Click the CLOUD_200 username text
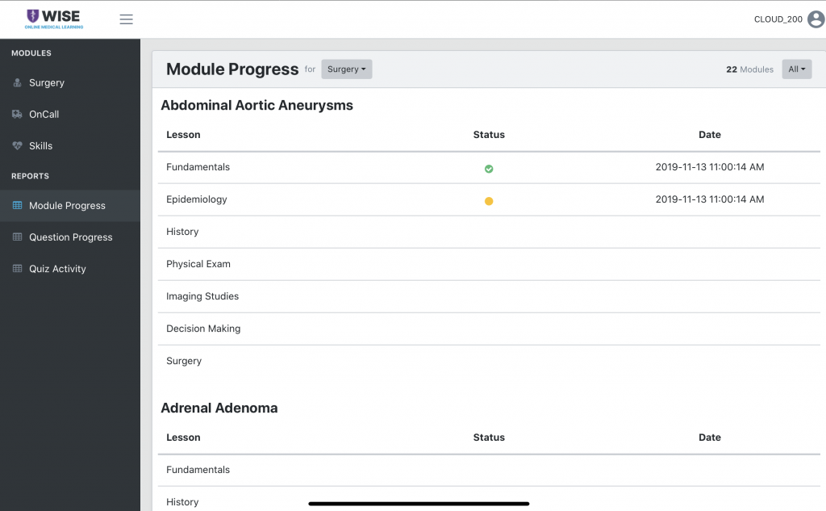 pos(778,19)
